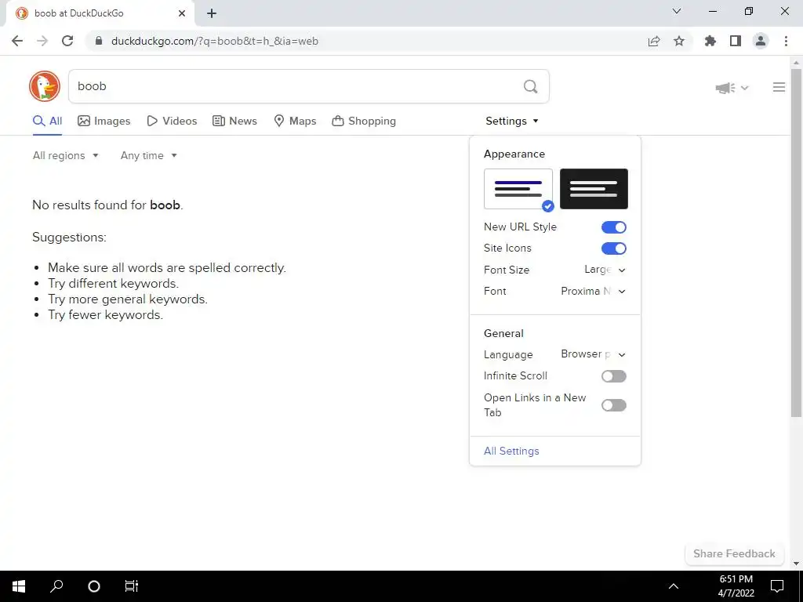803x602 pixels.
Task: Switch to Videos tab
Action: pos(172,121)
